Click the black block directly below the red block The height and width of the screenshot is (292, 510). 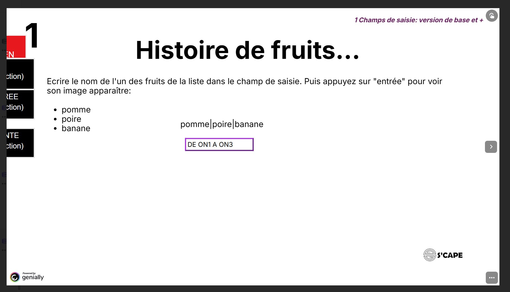click(20, 74)
